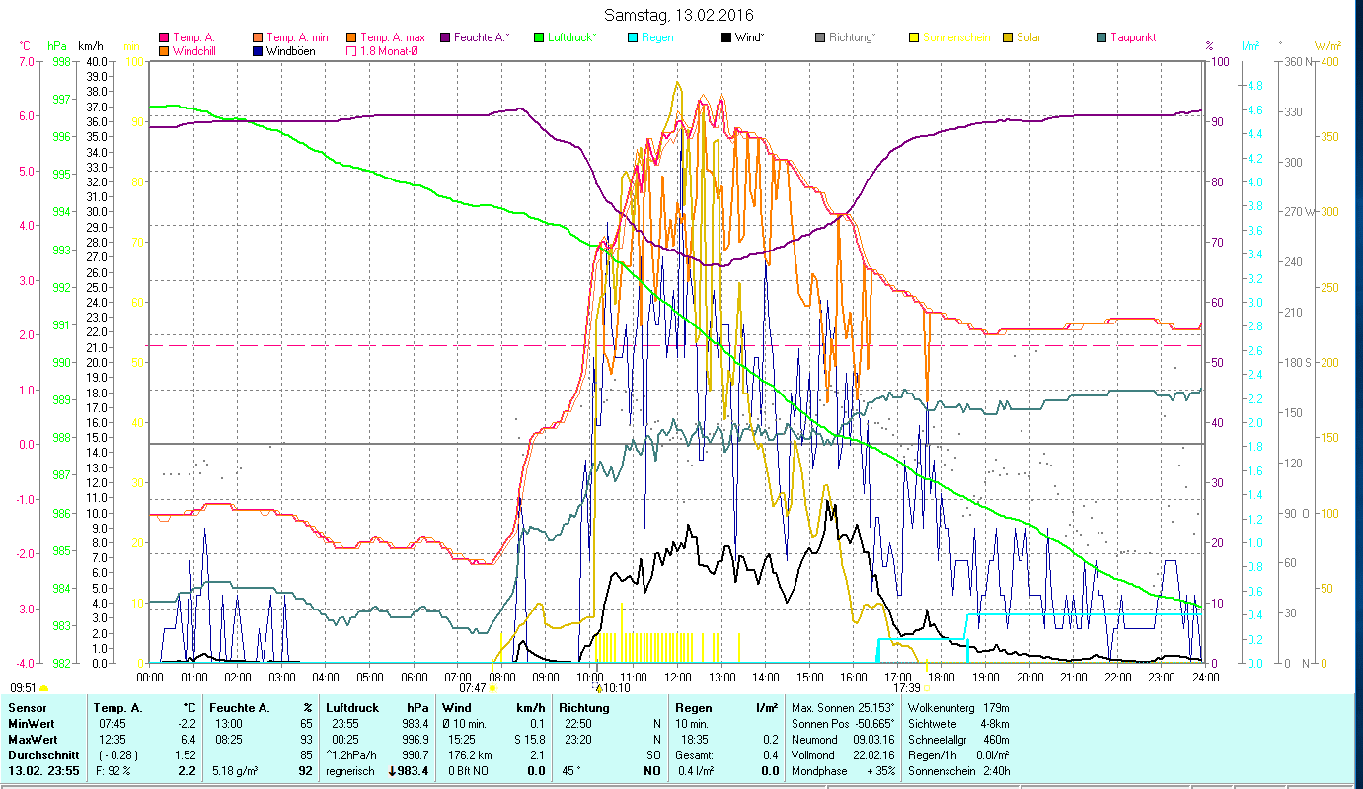Click the yellow Sonnenschein legend swatch
This screenshot has width=1363, height=789.
pos(914,38)
